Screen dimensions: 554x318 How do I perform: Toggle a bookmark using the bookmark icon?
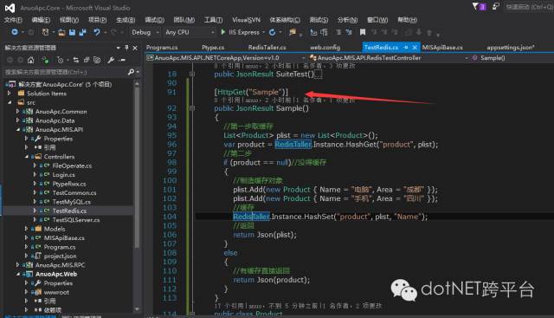point(363,32)
